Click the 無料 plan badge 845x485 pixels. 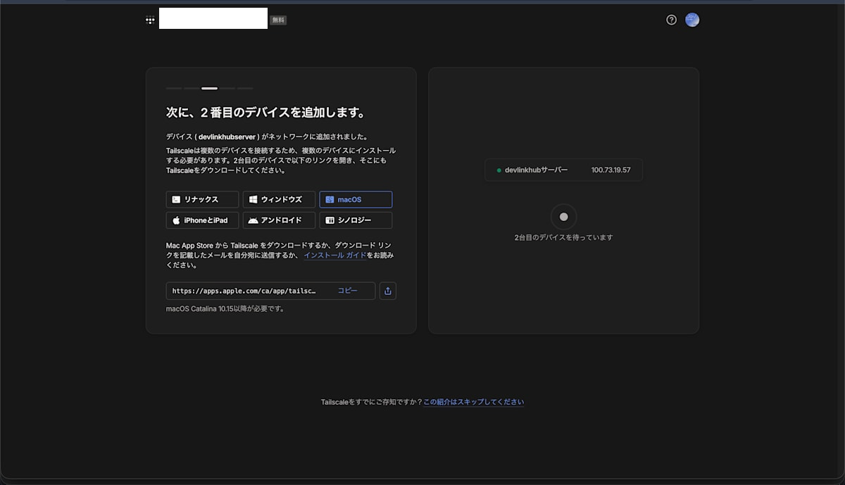point(277,20)
